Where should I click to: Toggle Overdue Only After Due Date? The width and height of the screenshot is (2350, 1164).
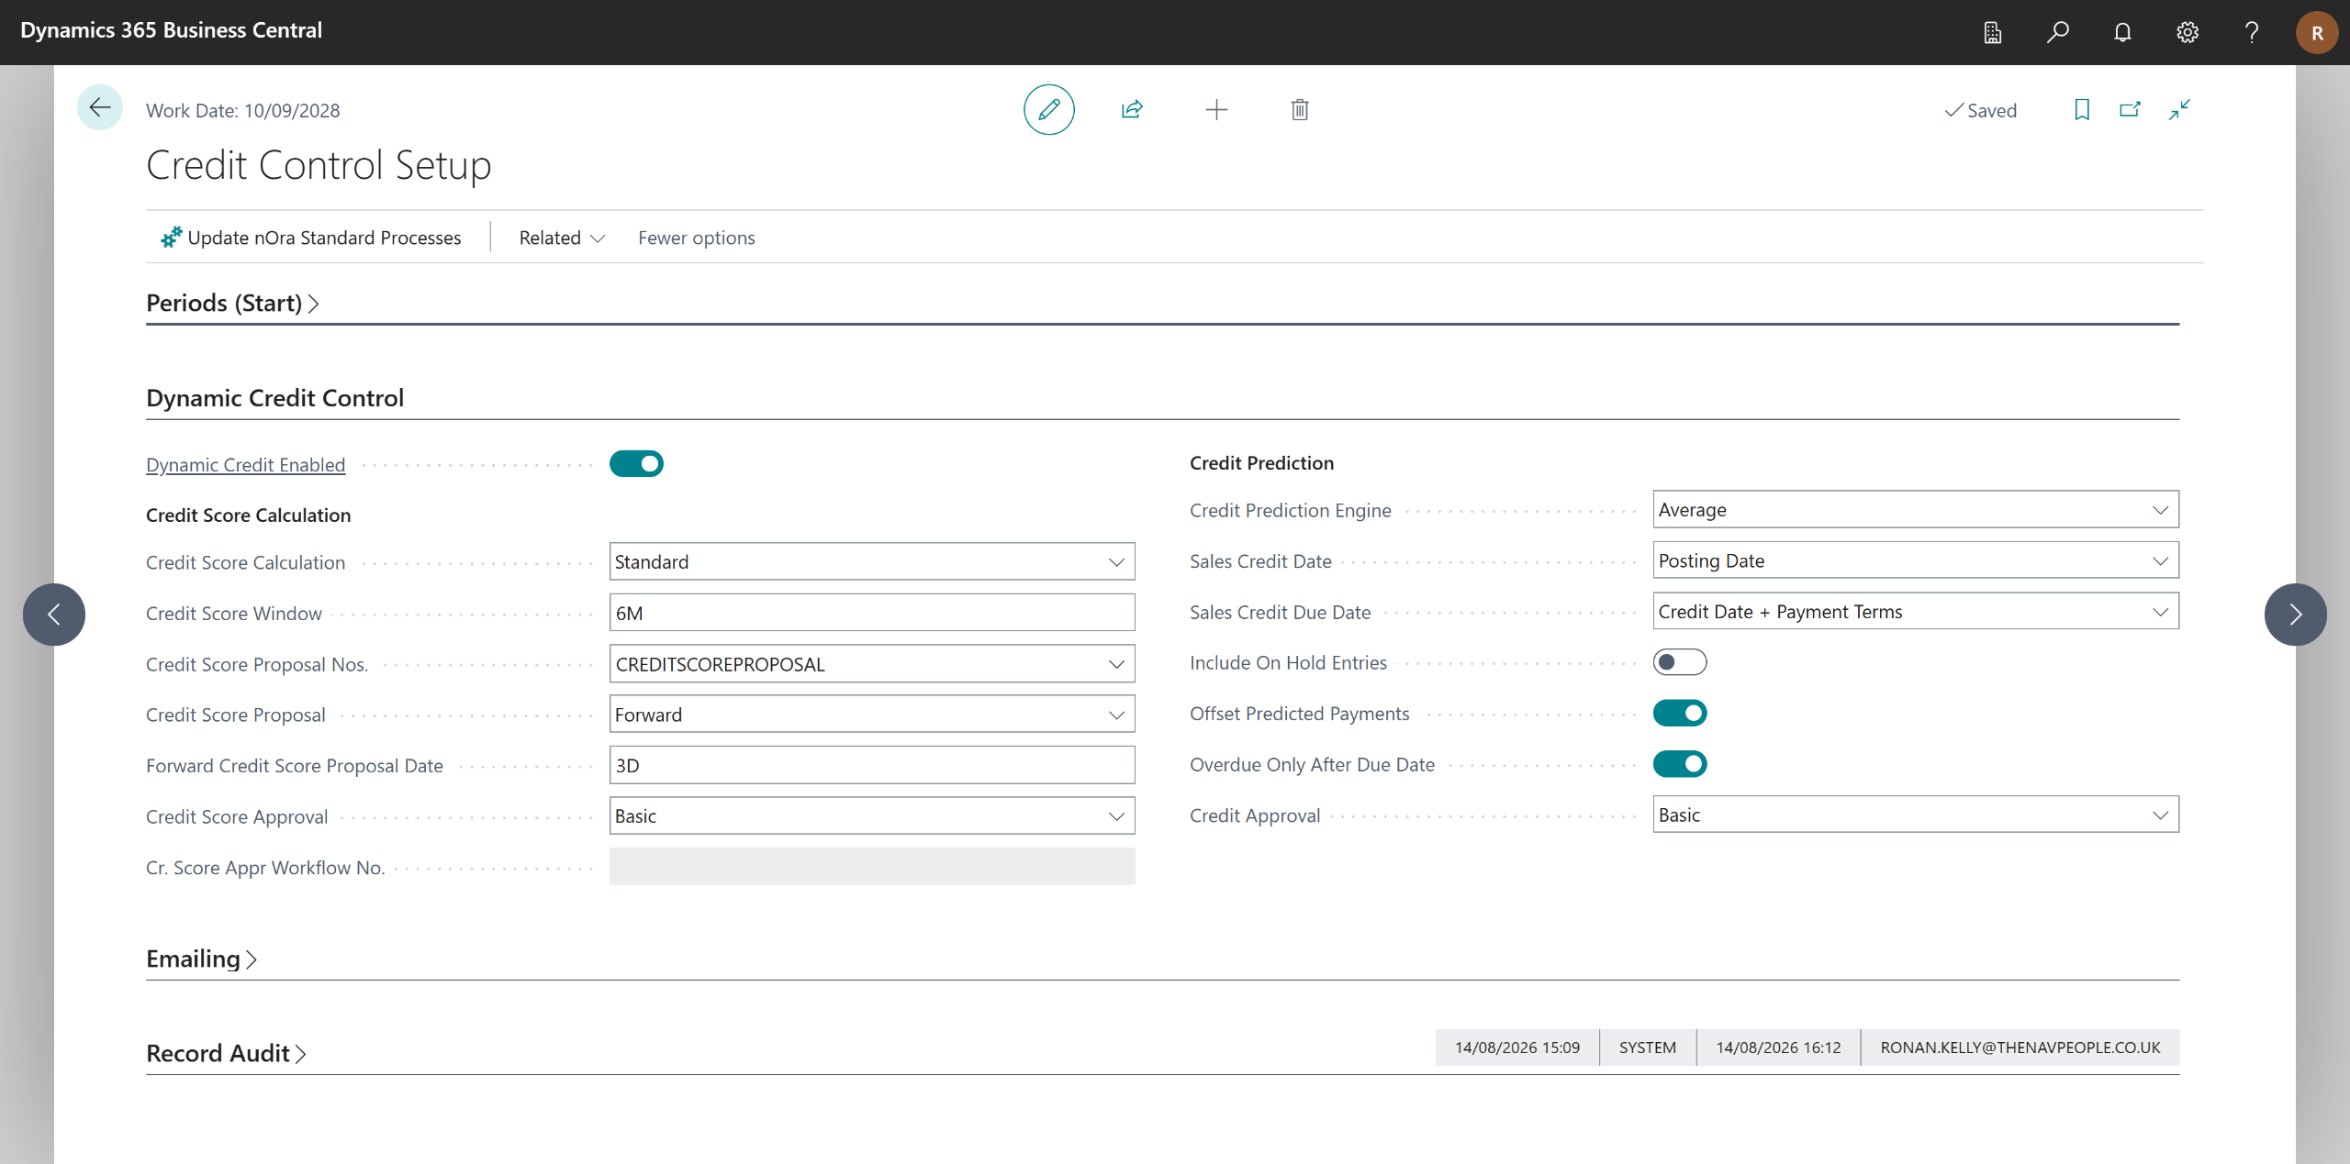click(1680, 764)
